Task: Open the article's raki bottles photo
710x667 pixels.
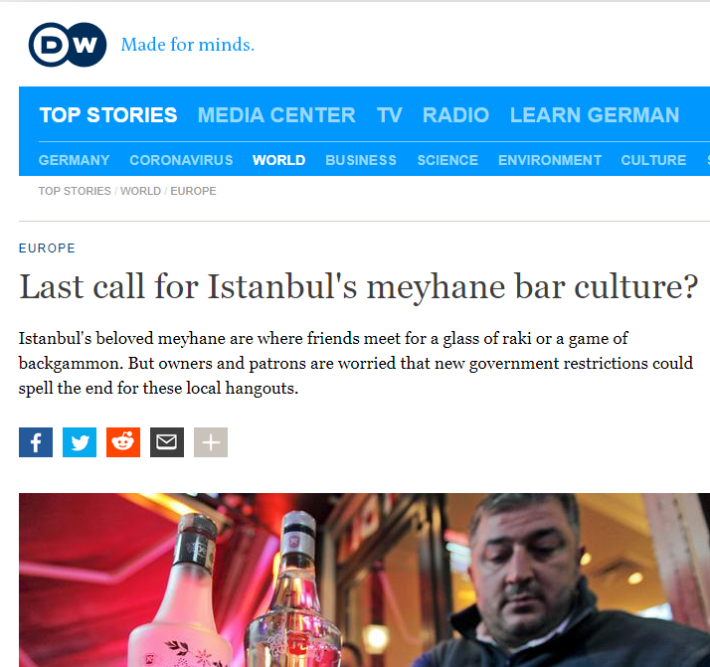Action: click(364, 580)
